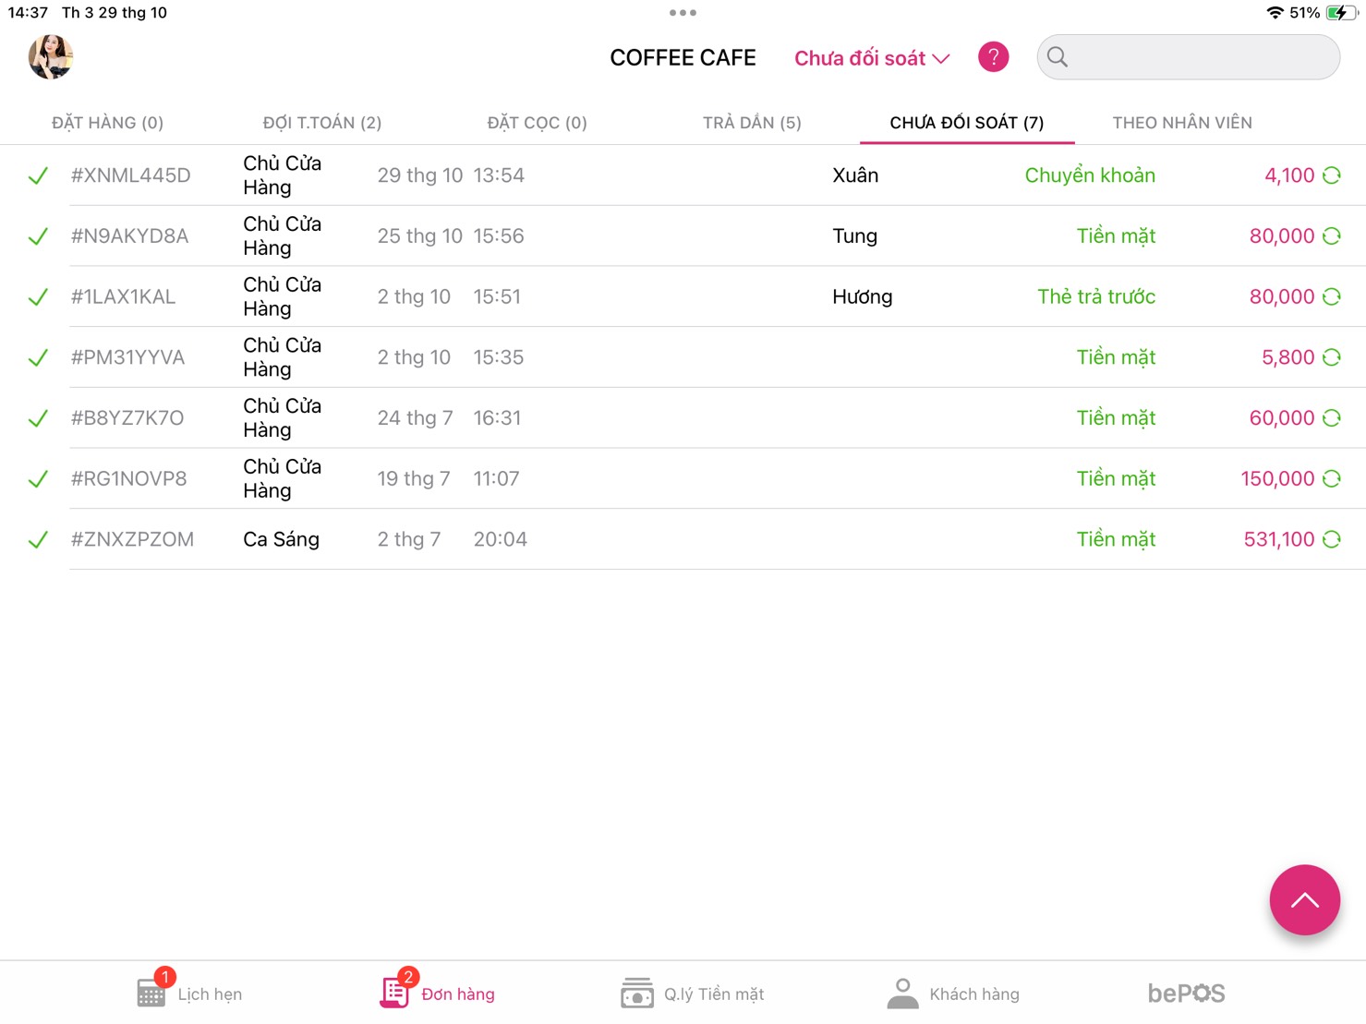Switch to the ĐỢI T.TOÁN (2) tab

click(x=321, y=123)
